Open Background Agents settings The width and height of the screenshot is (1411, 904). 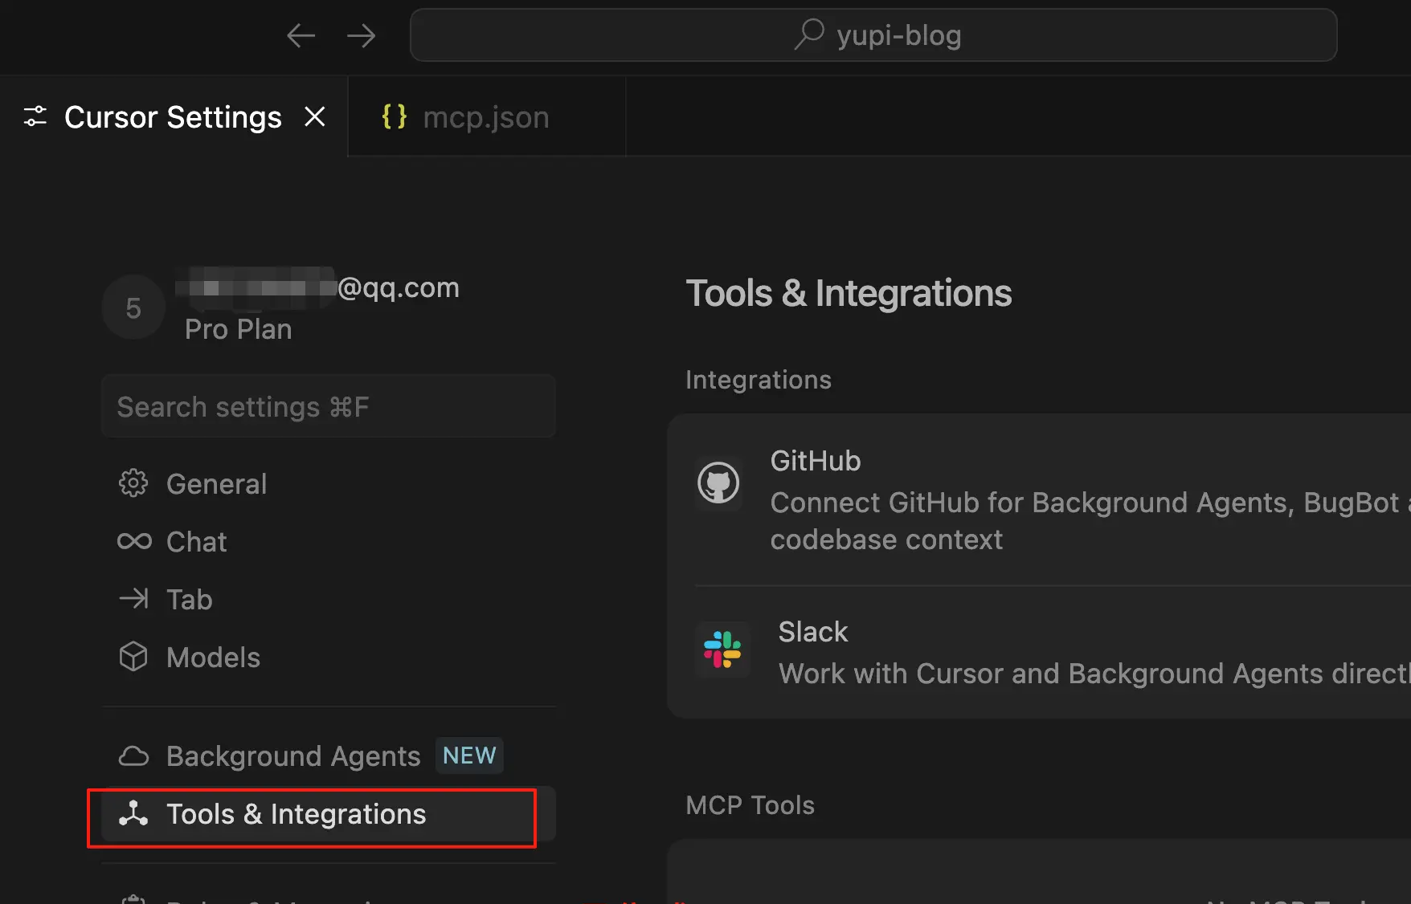[x=292, y=755]
